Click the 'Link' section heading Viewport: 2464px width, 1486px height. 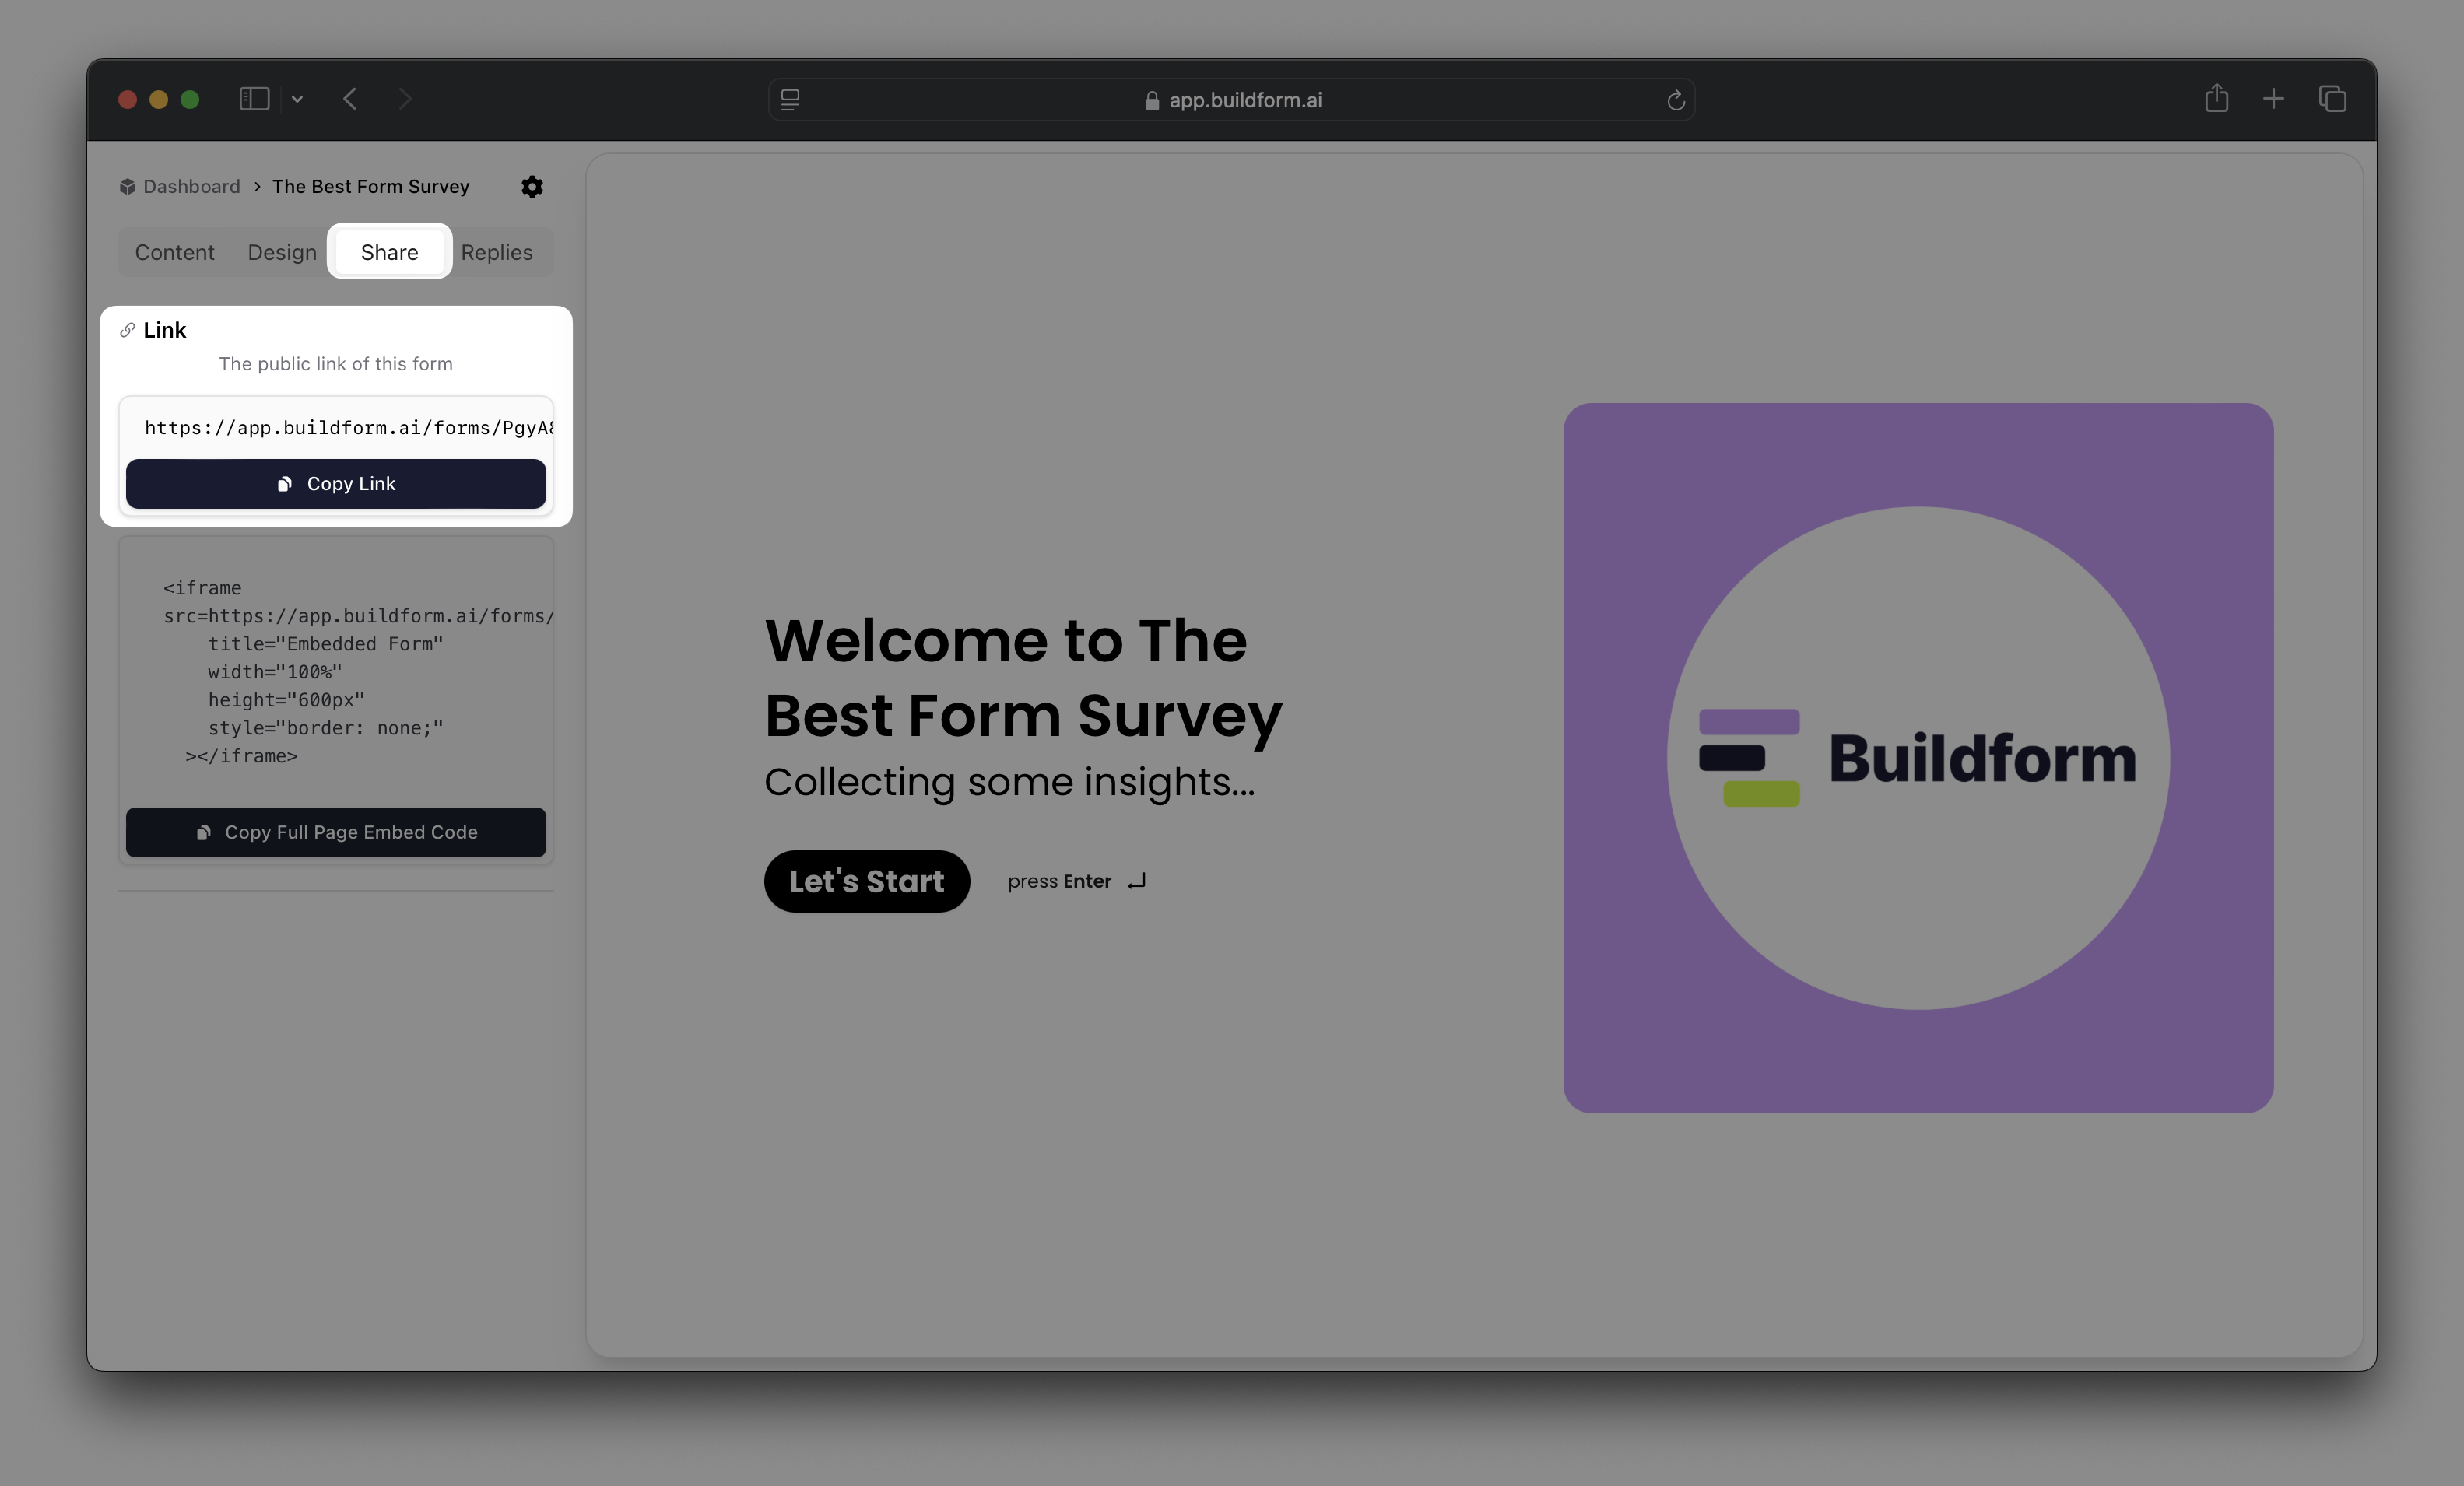(164, 330)
